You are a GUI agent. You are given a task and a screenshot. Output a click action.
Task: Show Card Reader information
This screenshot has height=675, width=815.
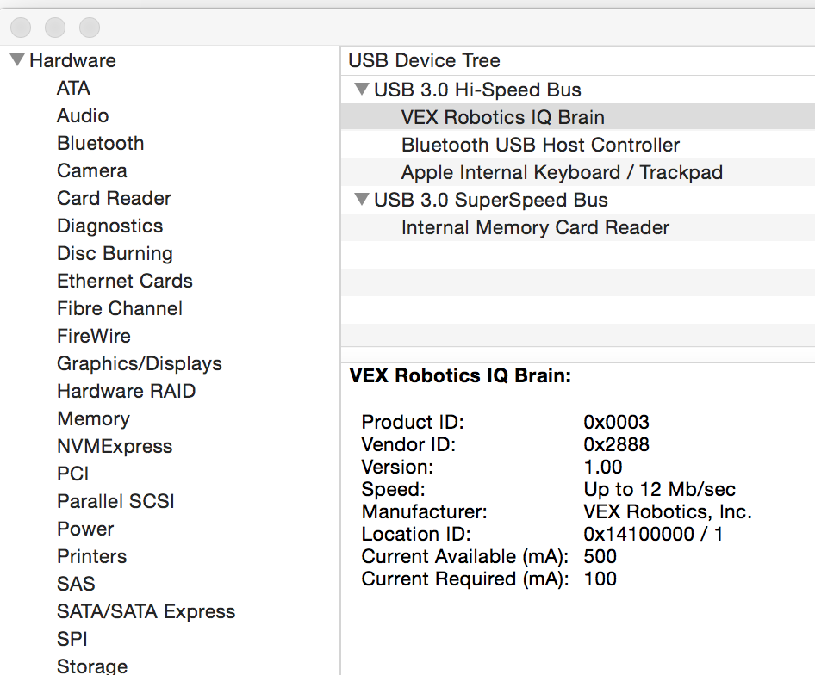tap(114, 198)
